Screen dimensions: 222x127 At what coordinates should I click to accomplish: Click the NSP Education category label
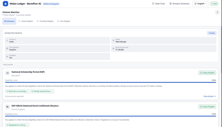(16, 75)
